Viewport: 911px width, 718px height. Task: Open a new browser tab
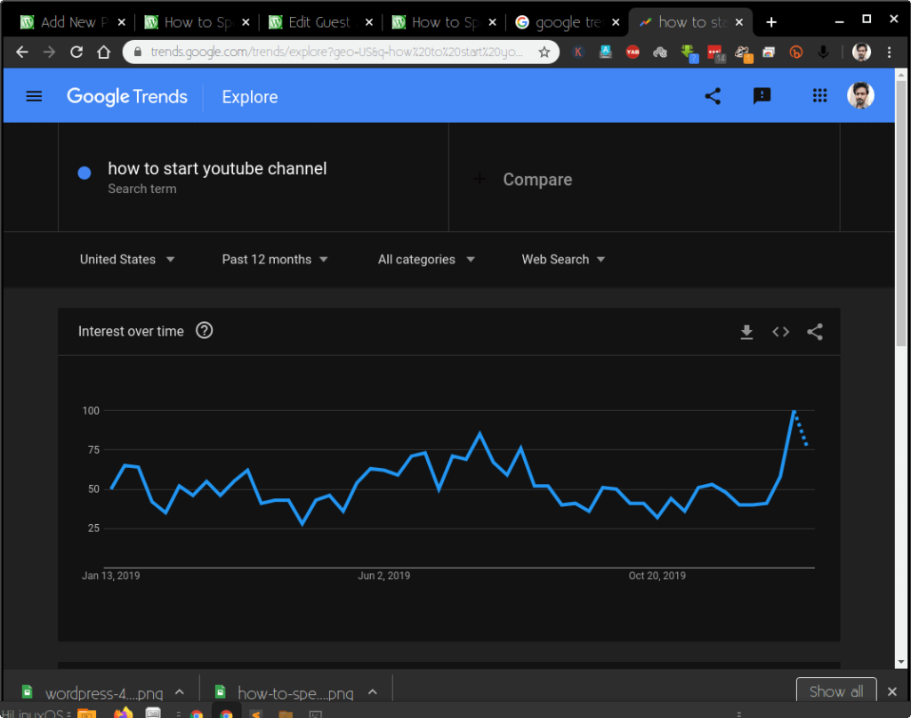click(x=771, y=22)
